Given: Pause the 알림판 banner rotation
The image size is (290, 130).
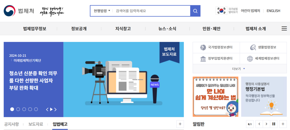Looking at the screenshot, I should [x=274, y=124].
